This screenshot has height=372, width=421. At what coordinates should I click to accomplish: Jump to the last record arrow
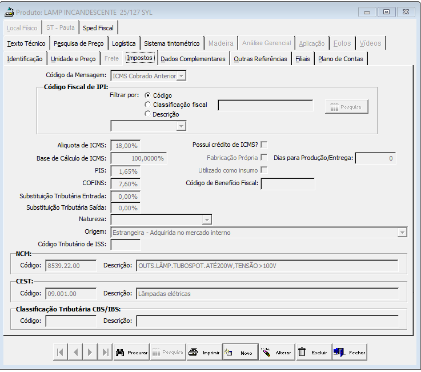tap(105, 352)
